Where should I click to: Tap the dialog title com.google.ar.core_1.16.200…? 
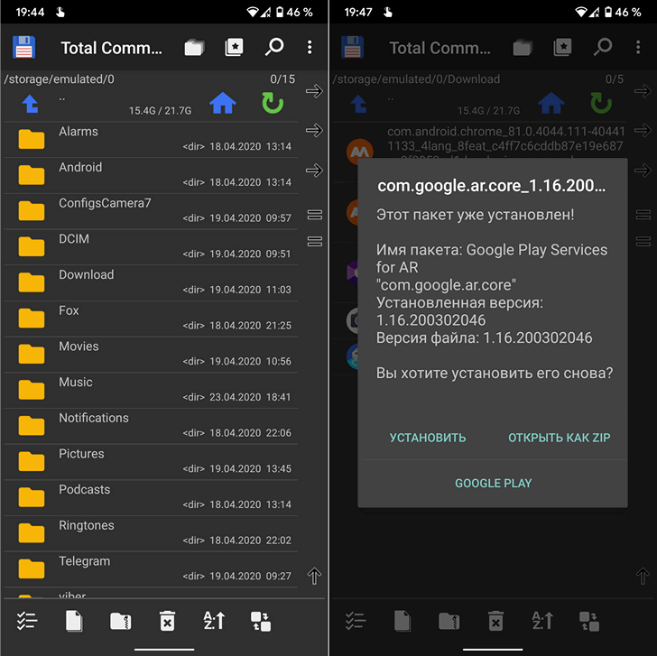tap(492, 186)
